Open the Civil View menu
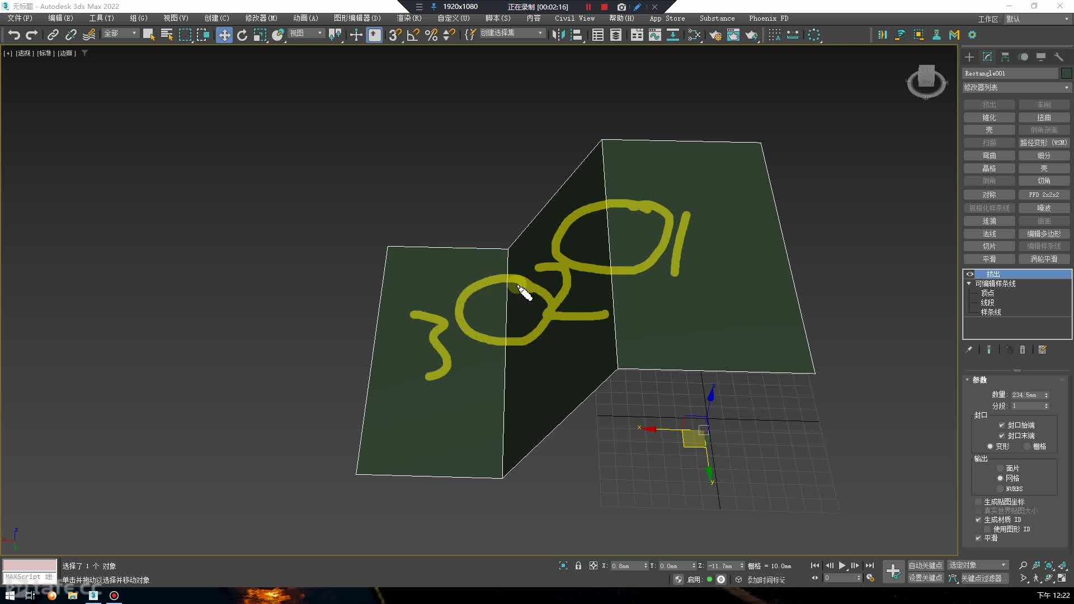 574,18
